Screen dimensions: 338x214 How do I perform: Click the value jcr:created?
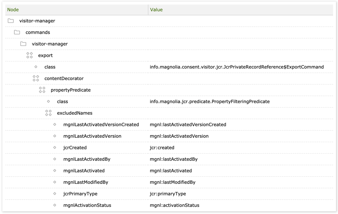coord(162,148)
